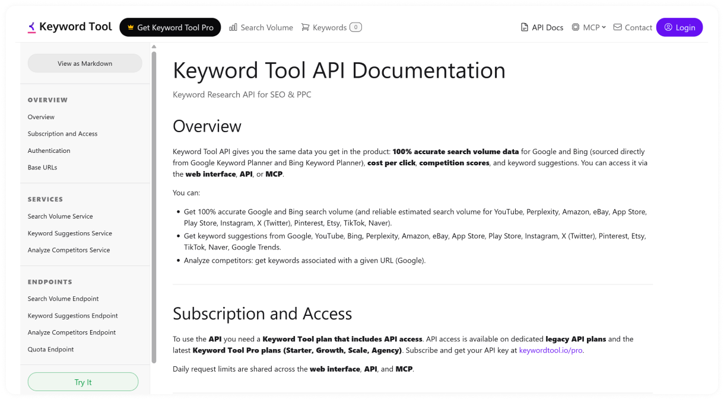Image resolution: width=724 pixels, height=400 pixels.
Task: Open Quota Endpoint section
Action: point(51,350)
